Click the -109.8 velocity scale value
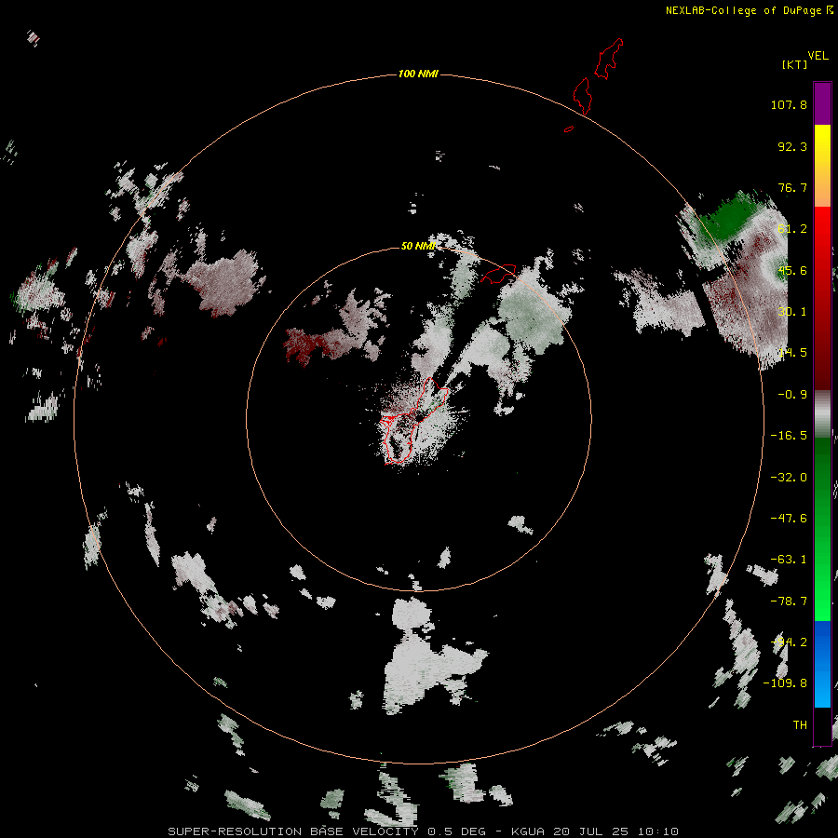The width and height of the screenshot is (838, 838). 785,683
